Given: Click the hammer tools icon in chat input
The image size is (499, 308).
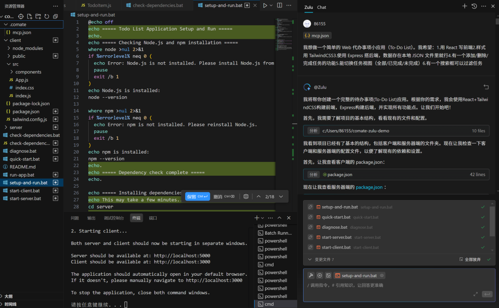Looking at the screenshot, I should click(x=311, y=275).
